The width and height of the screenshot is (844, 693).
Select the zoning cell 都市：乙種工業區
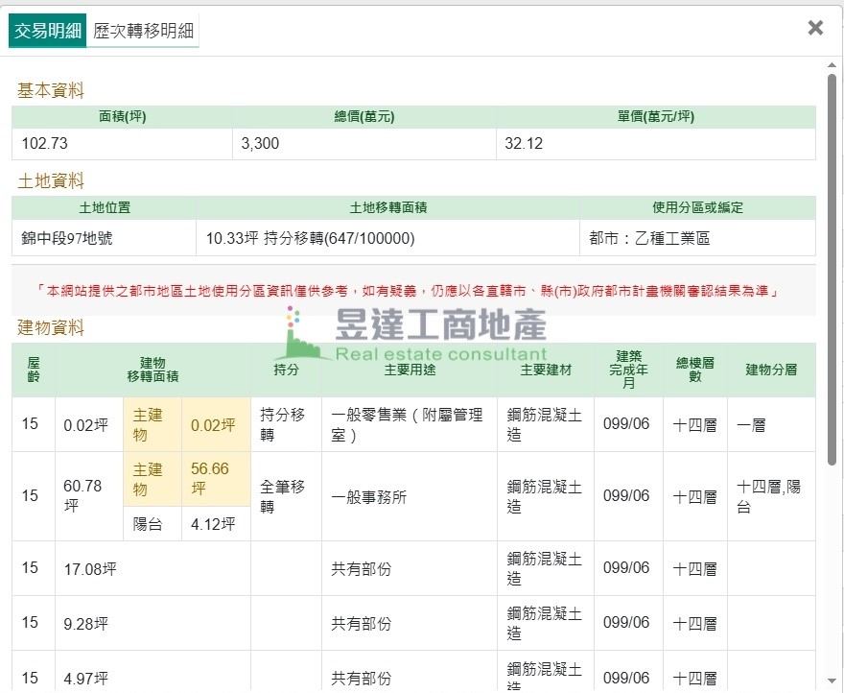pos(649,238)
